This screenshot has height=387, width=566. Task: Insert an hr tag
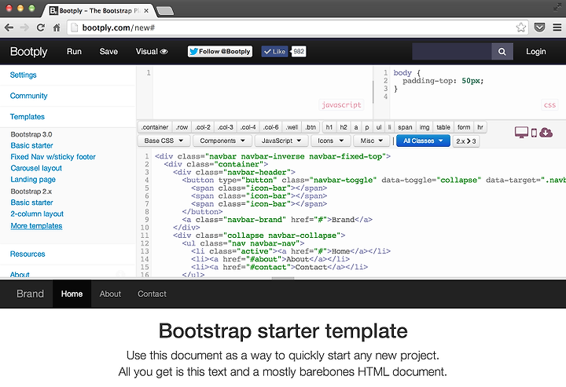(480, 127)
